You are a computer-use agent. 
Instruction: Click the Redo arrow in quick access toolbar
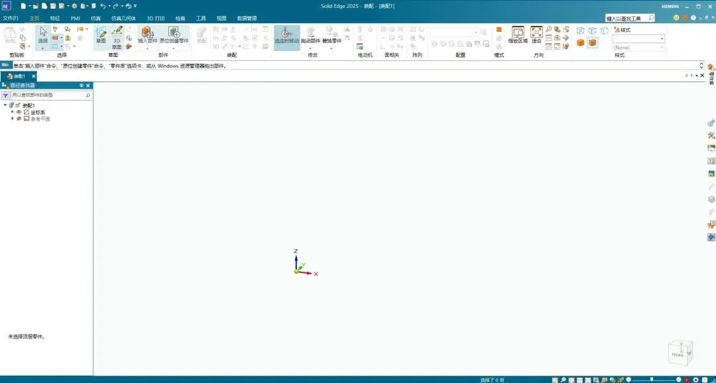click(x=115, y=6)
